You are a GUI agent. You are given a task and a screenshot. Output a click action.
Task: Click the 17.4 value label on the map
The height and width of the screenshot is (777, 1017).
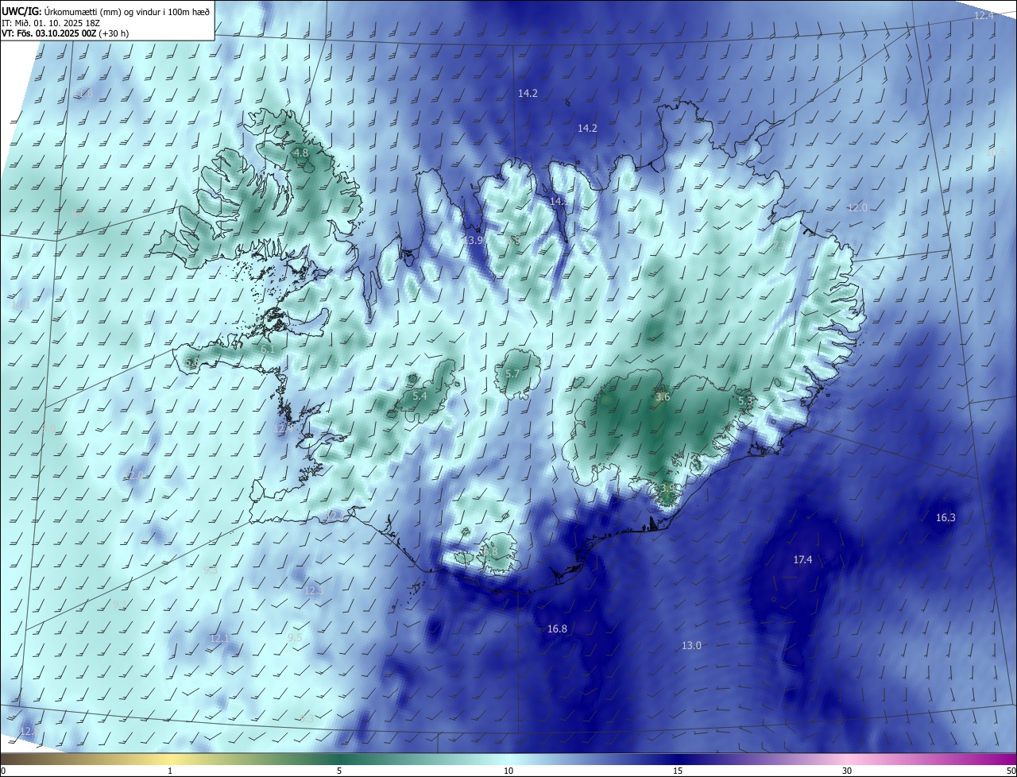pos(802,560)
